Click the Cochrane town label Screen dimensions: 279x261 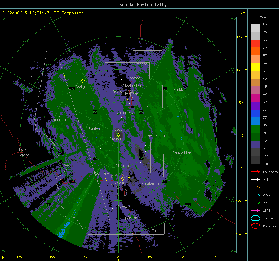coord(101,173)
